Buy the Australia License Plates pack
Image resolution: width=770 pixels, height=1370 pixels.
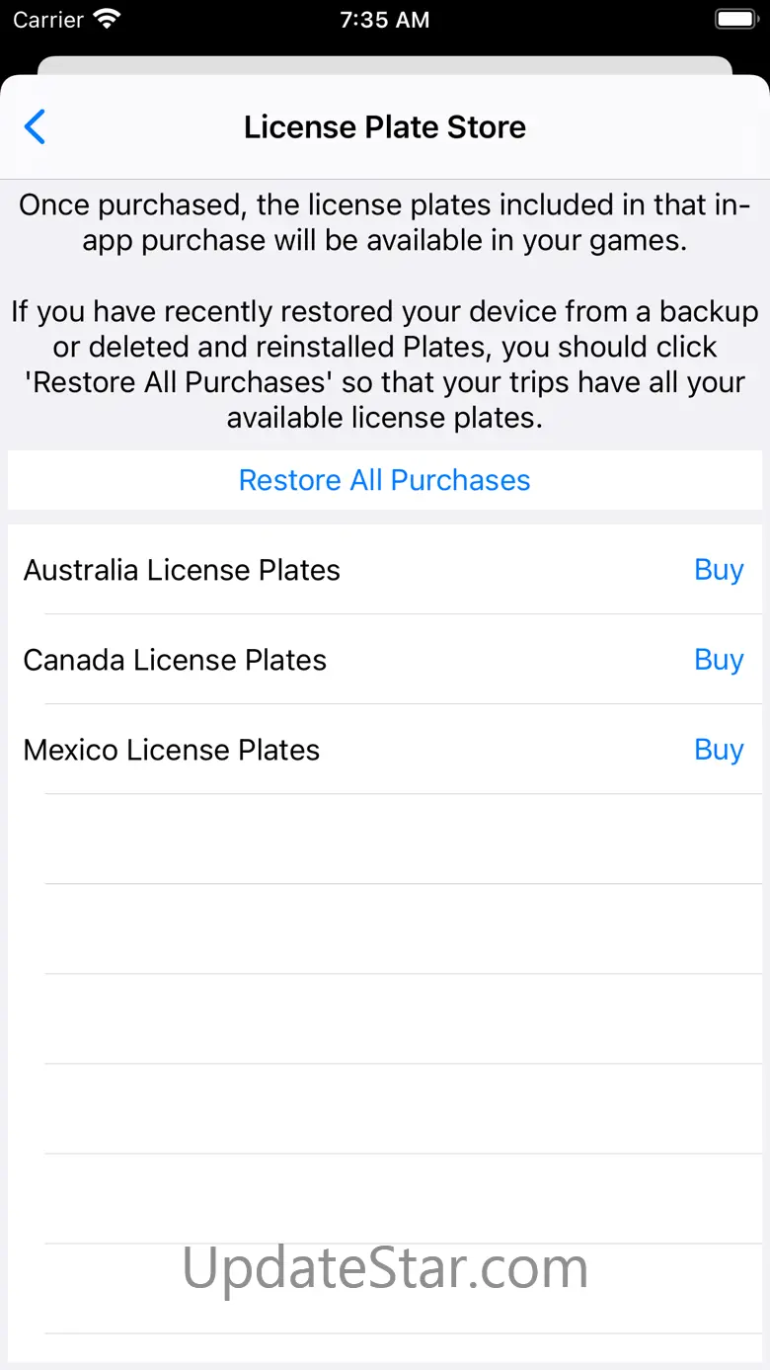coord(719,570)
